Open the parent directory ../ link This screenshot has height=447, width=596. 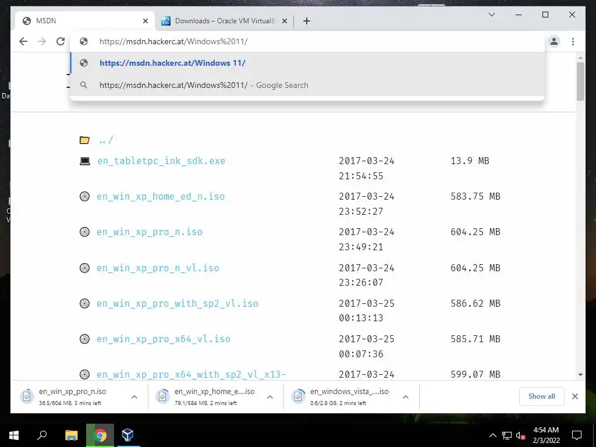[106, 140]
